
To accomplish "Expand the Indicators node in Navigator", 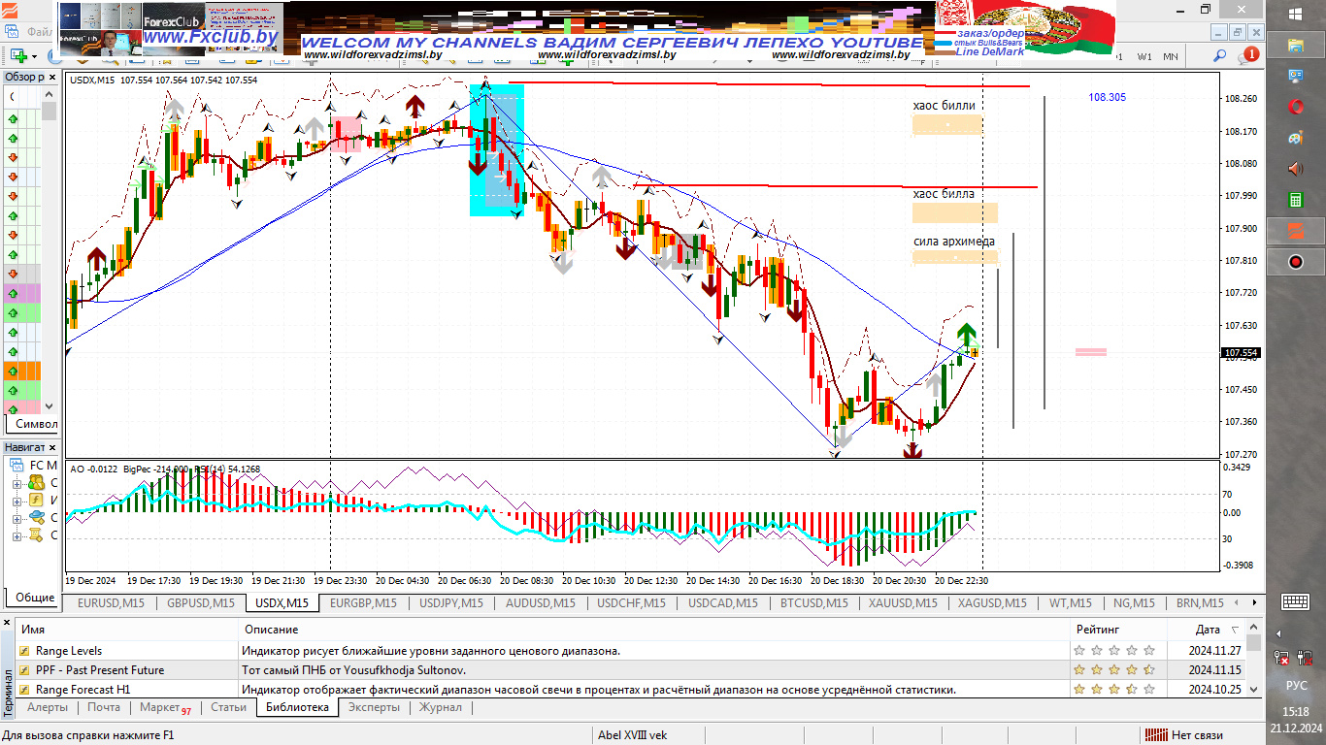I will pyautogui.click(x=17, y=501).
